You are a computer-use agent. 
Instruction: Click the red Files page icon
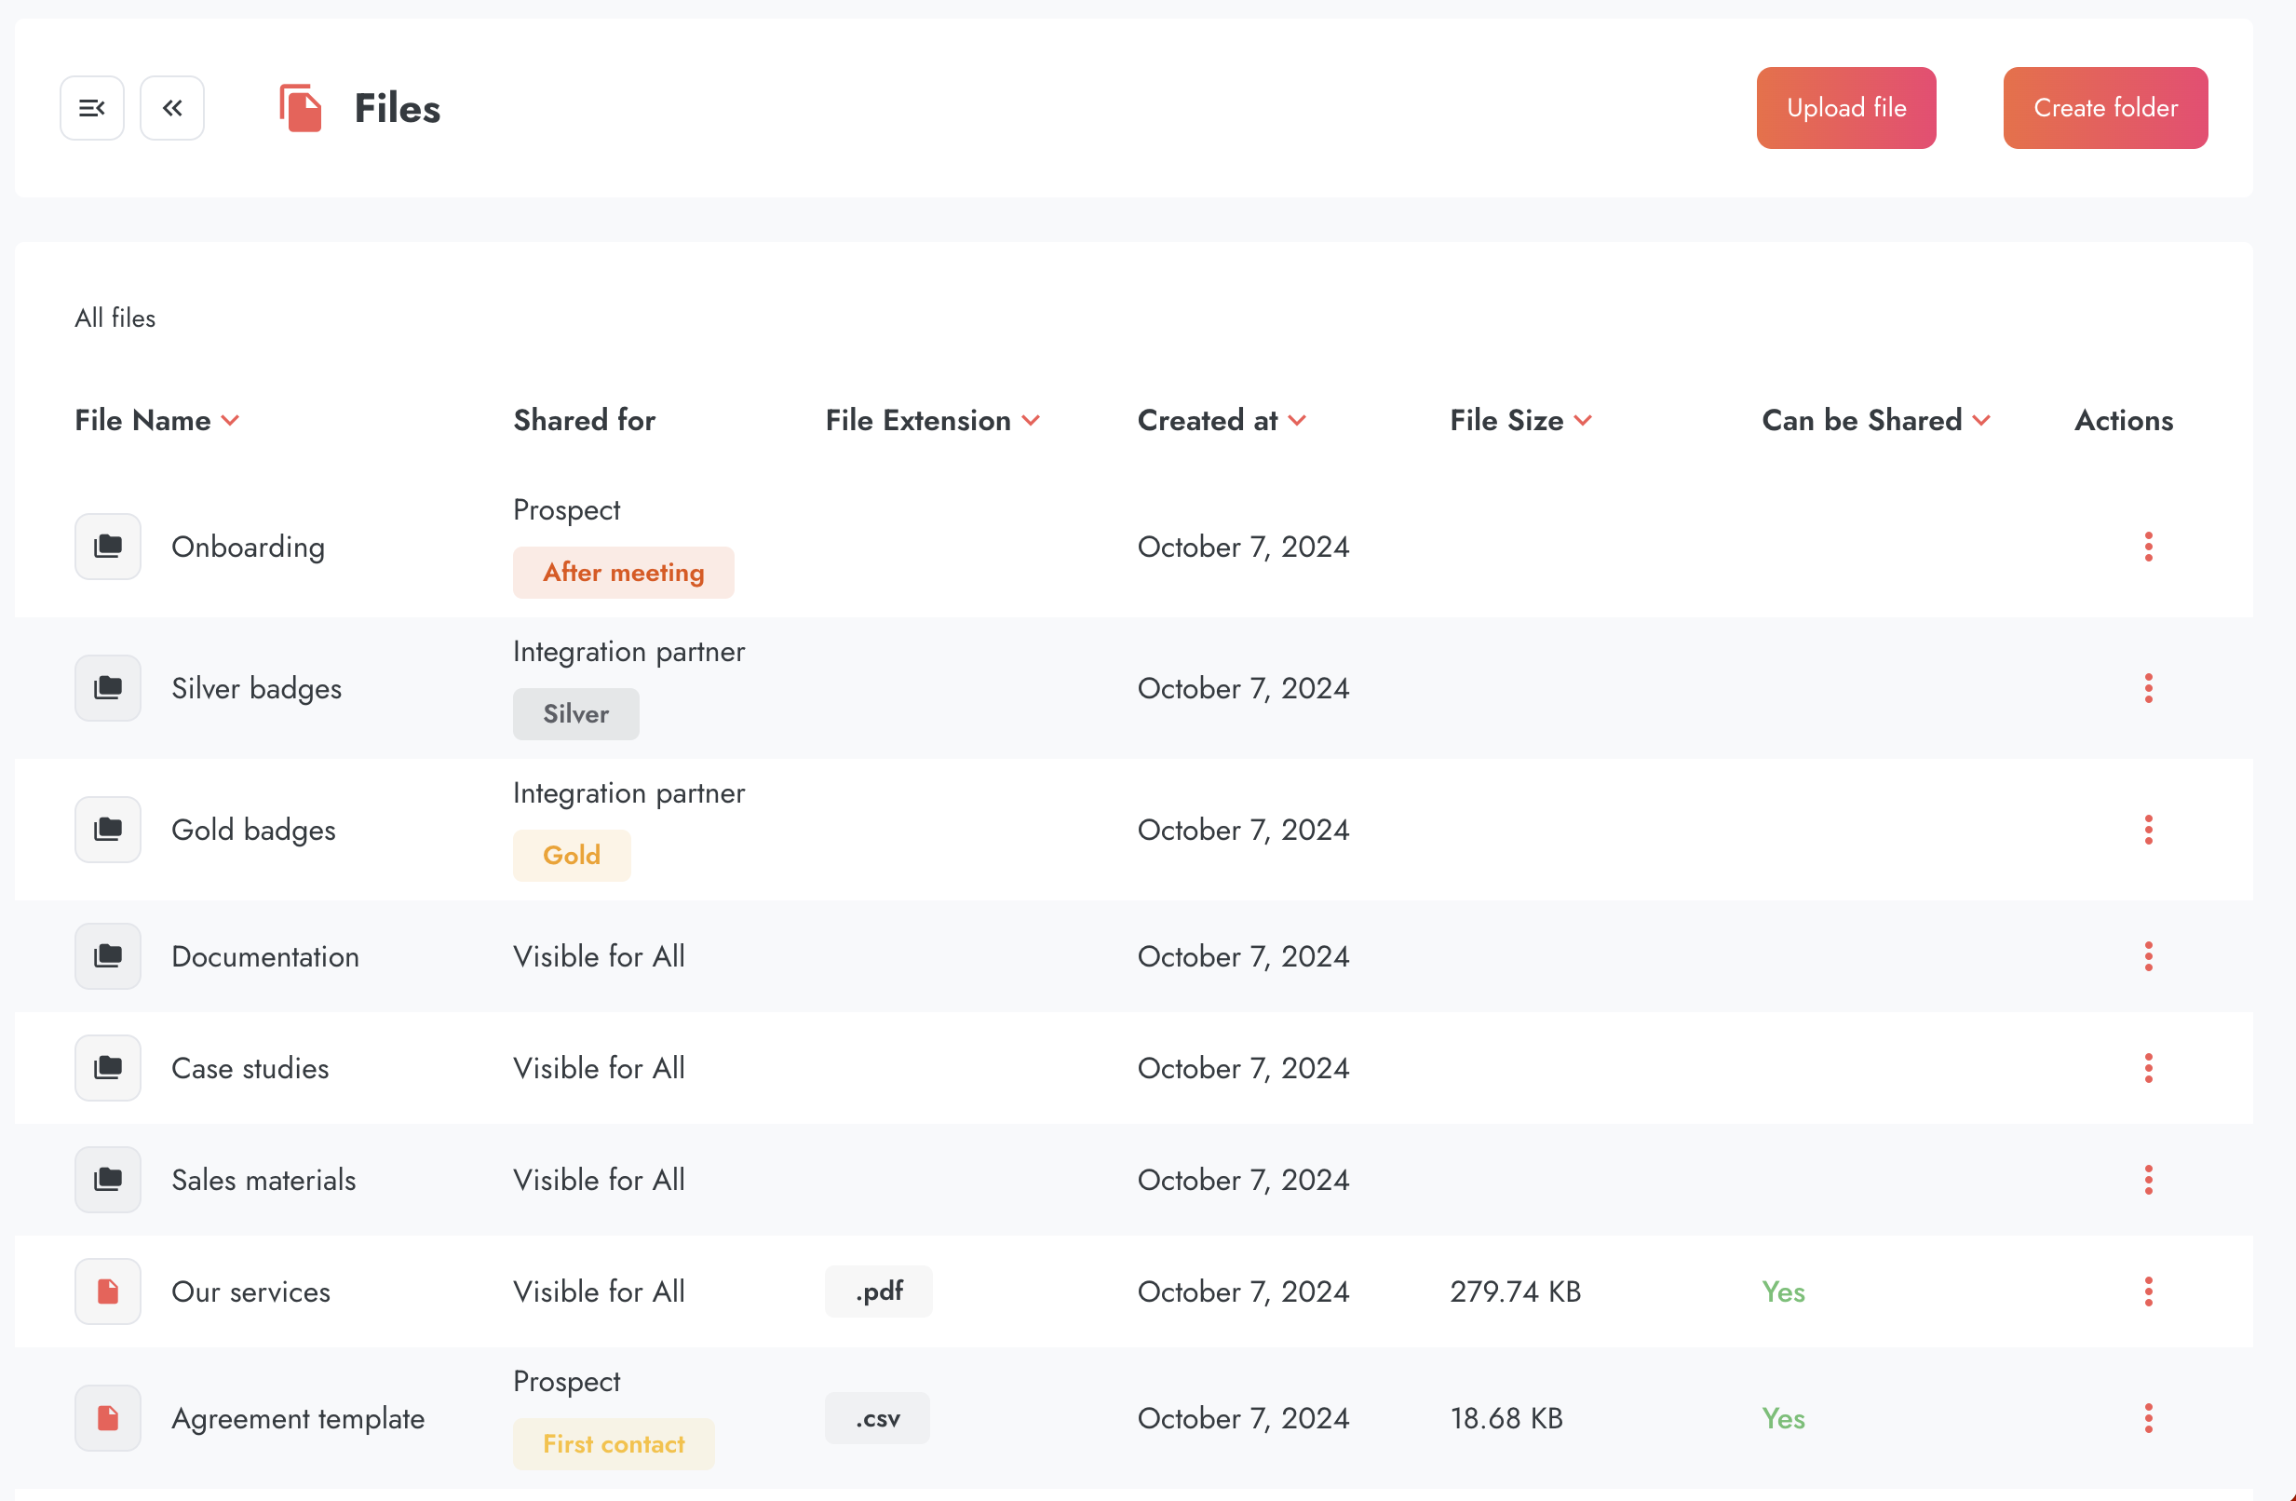[x=300, y=108]
